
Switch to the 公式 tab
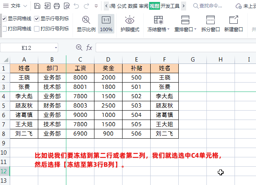[122, 6]
